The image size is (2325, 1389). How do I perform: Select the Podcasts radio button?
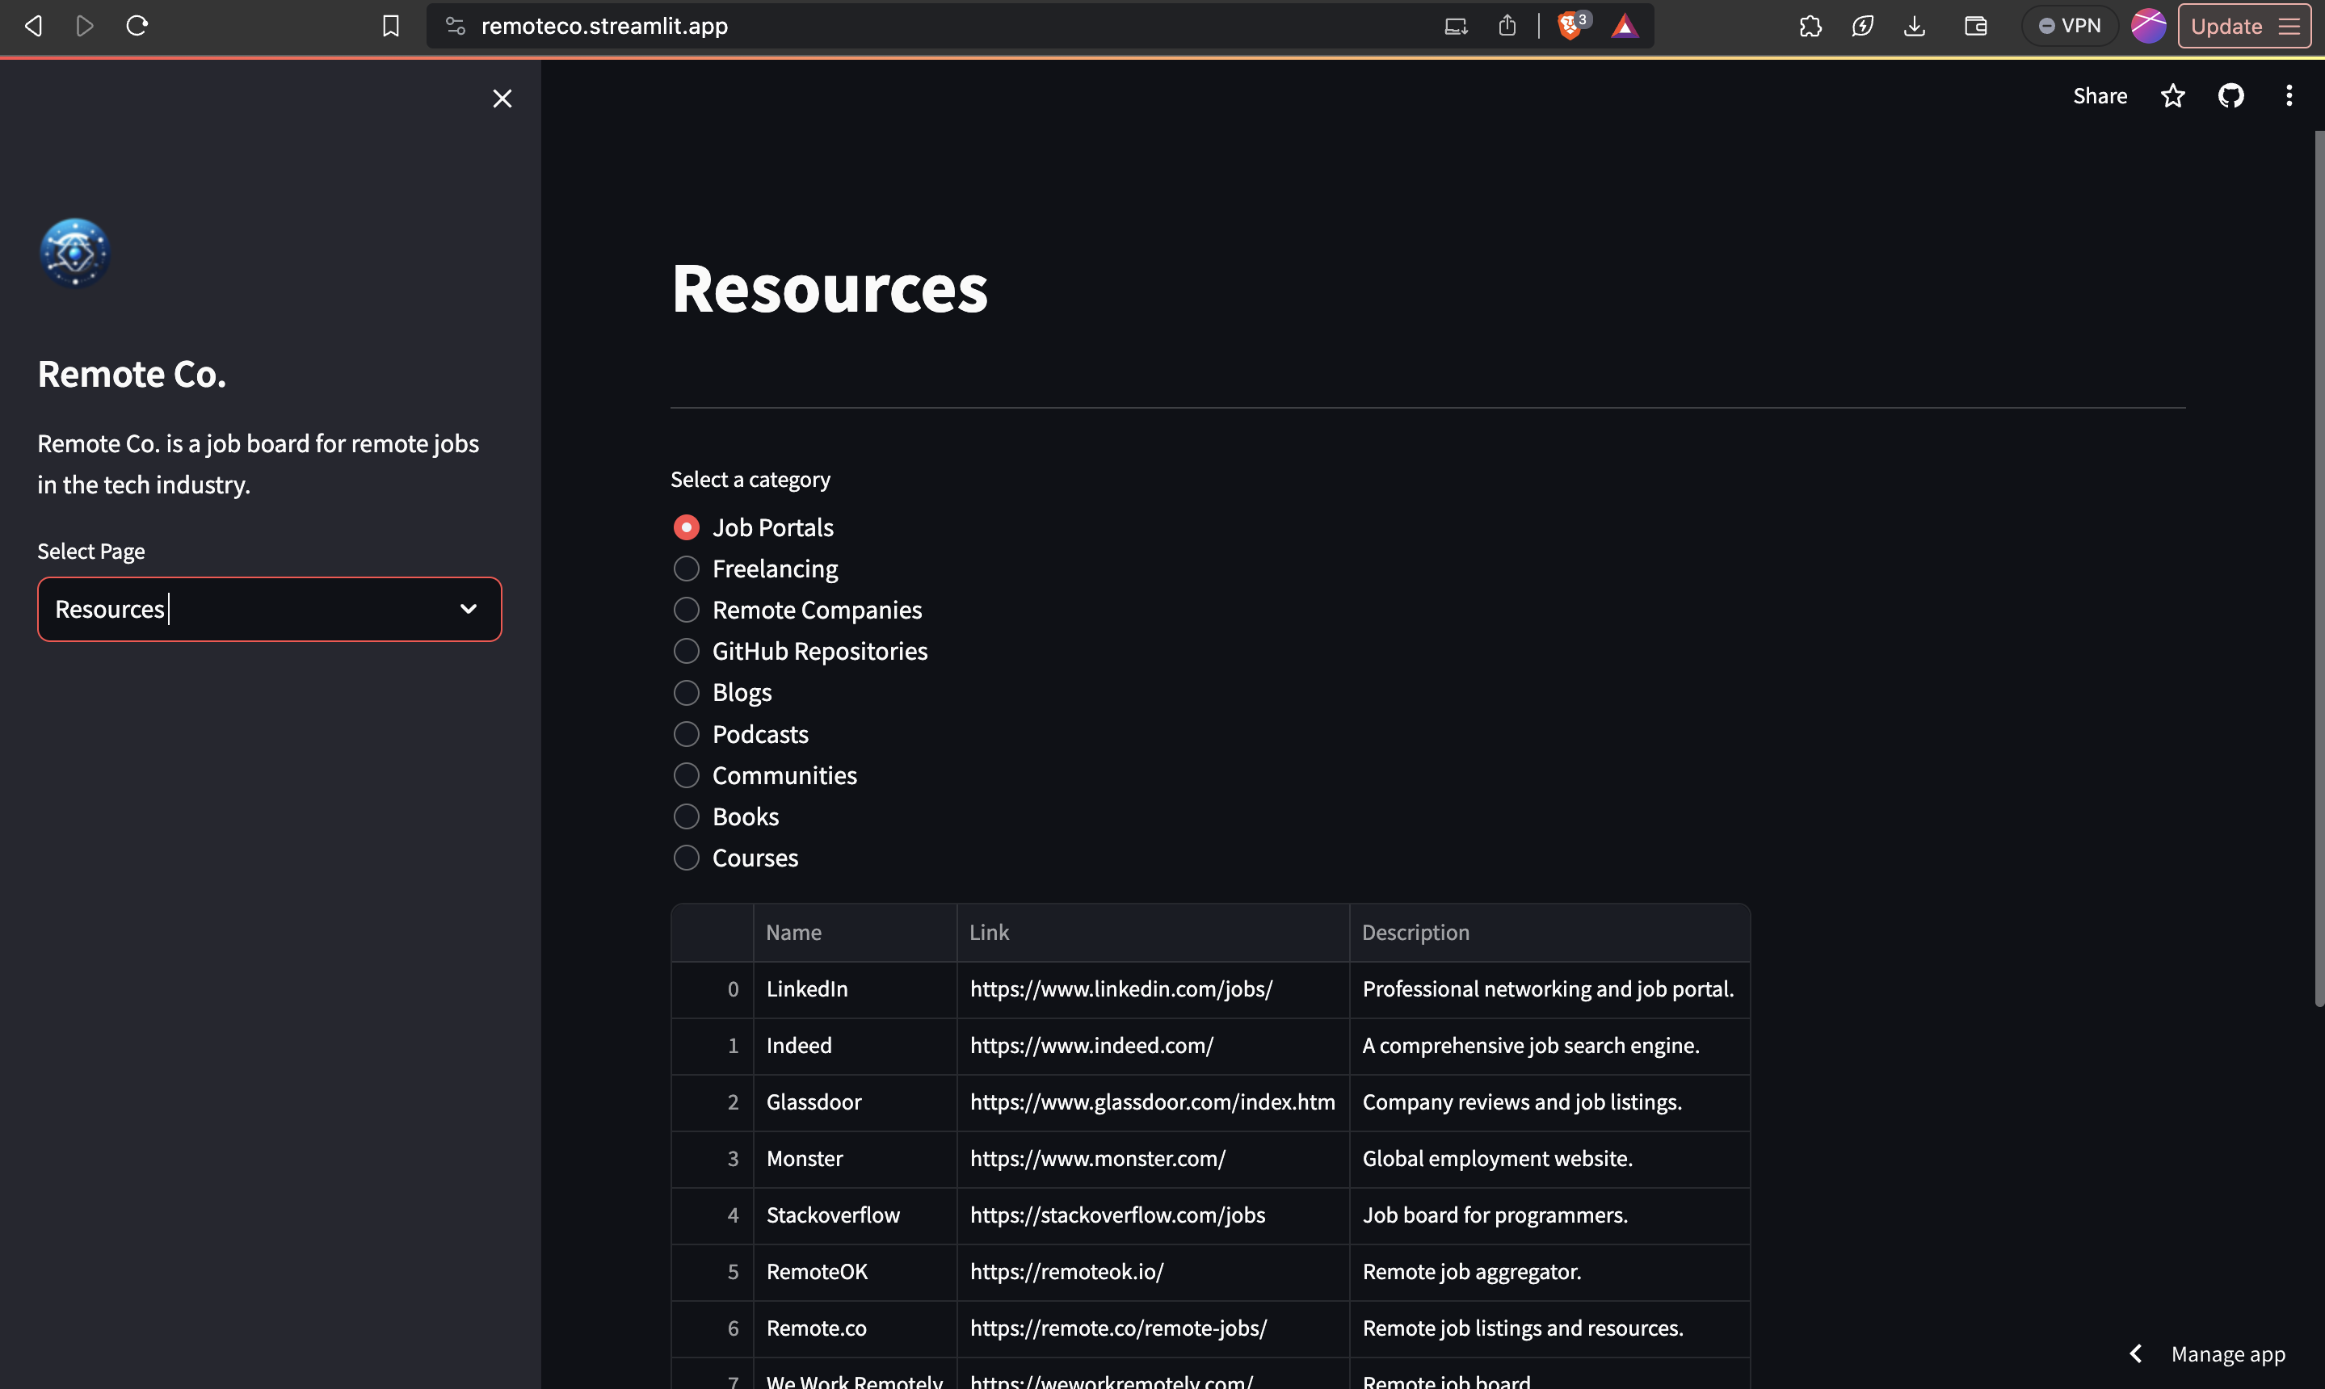687,735
